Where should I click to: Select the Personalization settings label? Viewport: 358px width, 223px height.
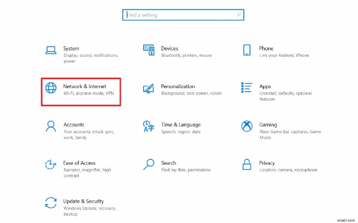pyautogui.click(x=178, y=86)
